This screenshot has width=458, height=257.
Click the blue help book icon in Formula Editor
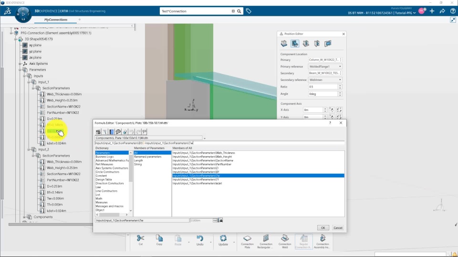click(x=112, y=132)
